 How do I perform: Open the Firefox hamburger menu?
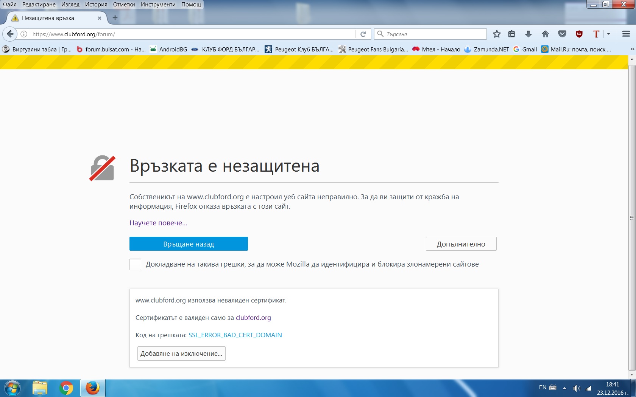[x=626, y=34]
